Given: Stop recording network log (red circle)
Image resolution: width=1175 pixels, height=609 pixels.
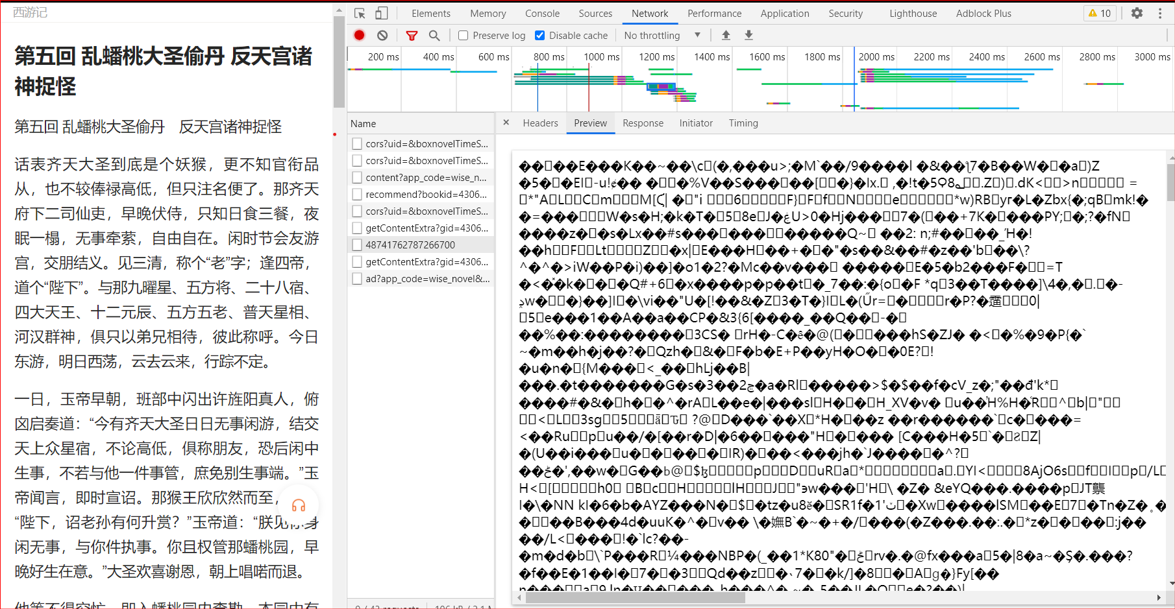Looking at the screenshot, I should tap(360, 35).
